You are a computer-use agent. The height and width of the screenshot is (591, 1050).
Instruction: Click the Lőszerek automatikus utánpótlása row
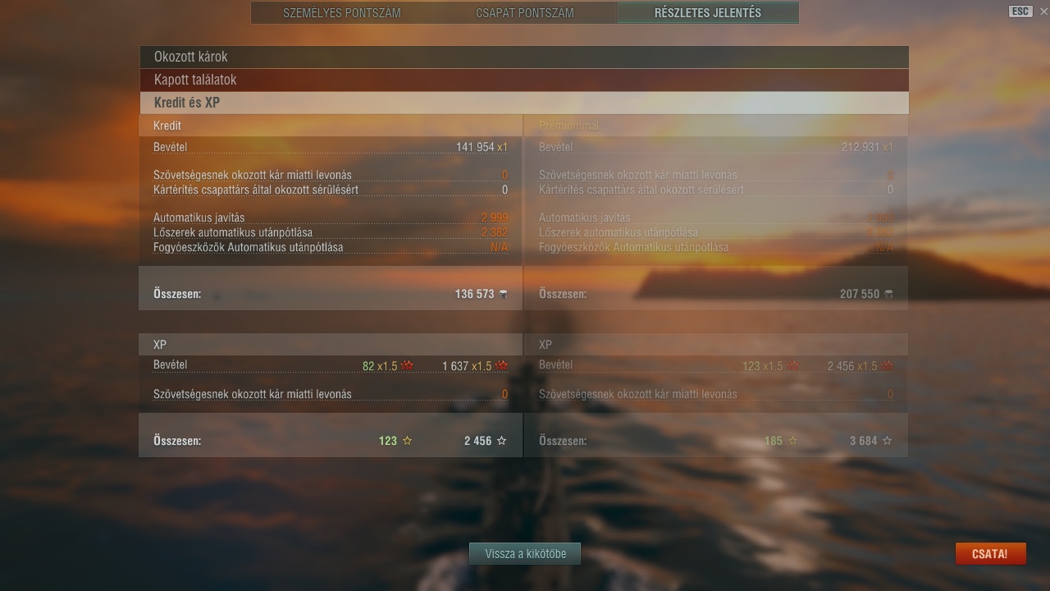coord(331,232)
